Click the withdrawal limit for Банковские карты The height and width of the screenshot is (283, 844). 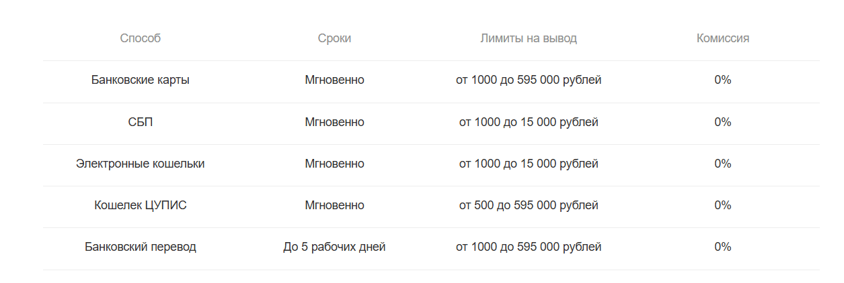[529, 80]
